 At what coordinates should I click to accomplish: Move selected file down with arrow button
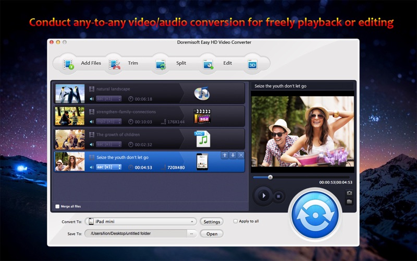(x=232, y=155)
